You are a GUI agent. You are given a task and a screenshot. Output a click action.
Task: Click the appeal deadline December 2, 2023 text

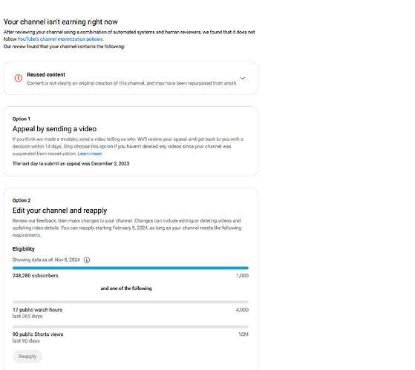(x=110, y=164)
